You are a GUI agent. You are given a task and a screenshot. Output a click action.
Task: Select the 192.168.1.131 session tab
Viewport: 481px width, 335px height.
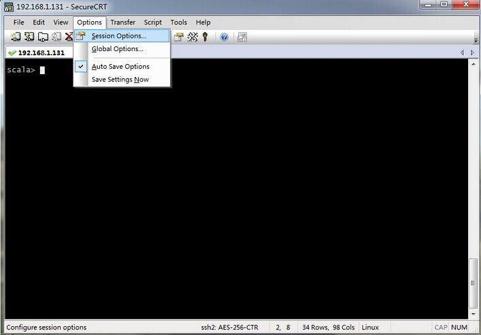[40, 53]
